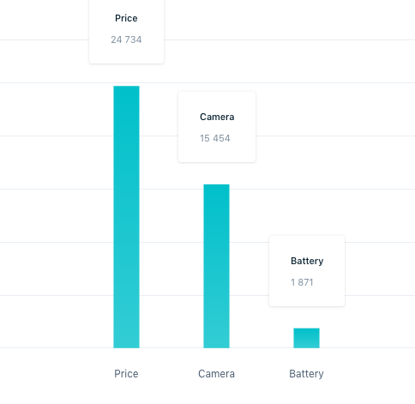Click the 15 454 value text

tap(215, 138)
